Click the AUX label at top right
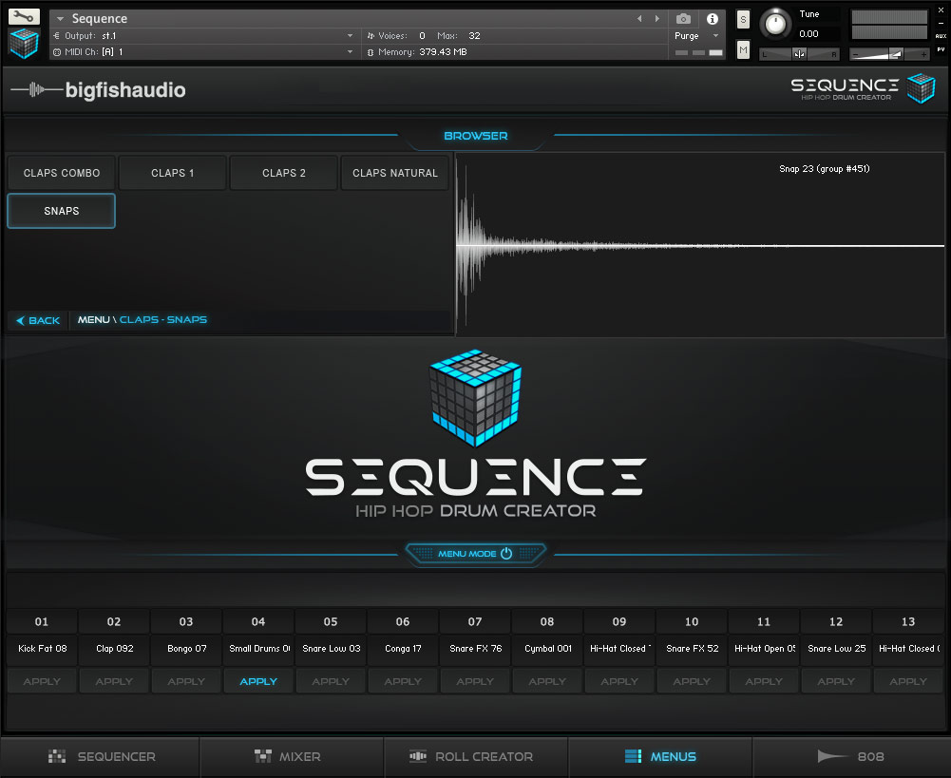This screenshot has height=778, width=951. [941, 36]
